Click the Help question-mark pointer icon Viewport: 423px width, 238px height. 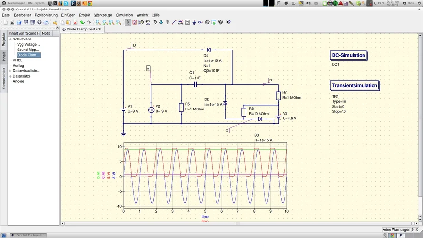coord(228,22)
